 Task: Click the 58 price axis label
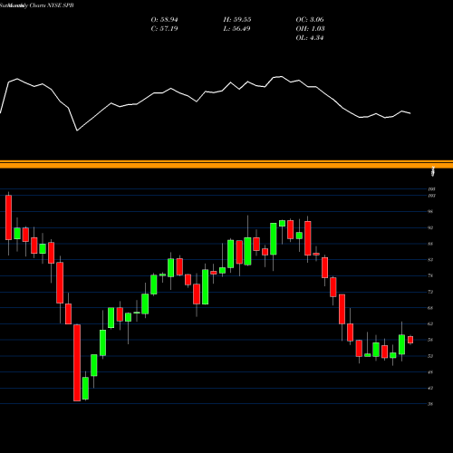[430, 340]
